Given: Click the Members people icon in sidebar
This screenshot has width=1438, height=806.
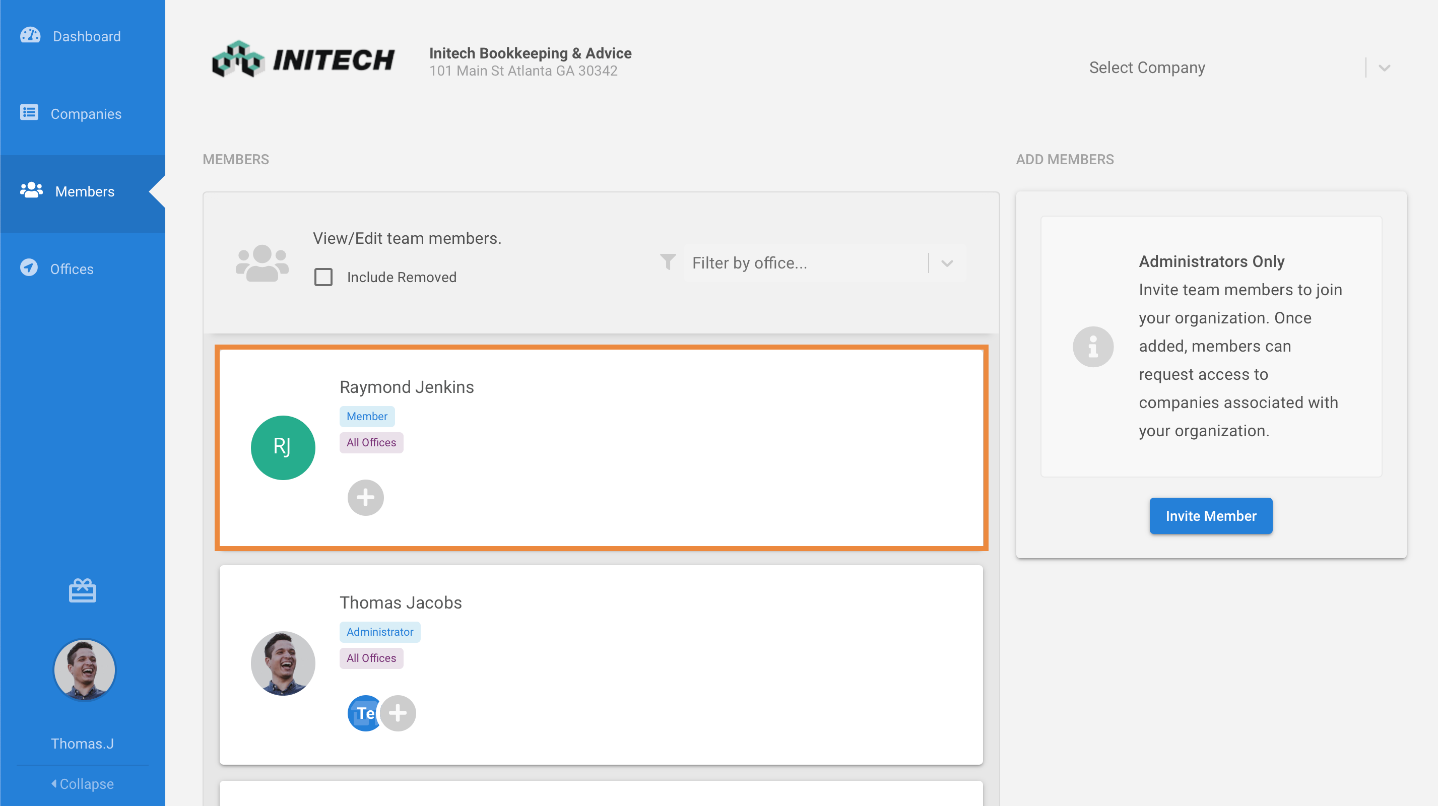Looking at the screenshot, I should click(x=31, y=190).
